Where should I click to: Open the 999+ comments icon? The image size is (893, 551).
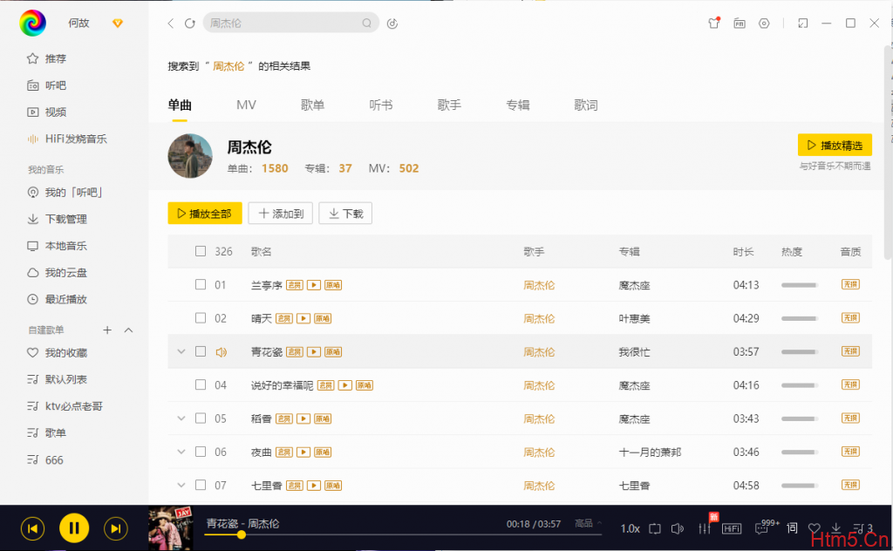tap(761, 529)
